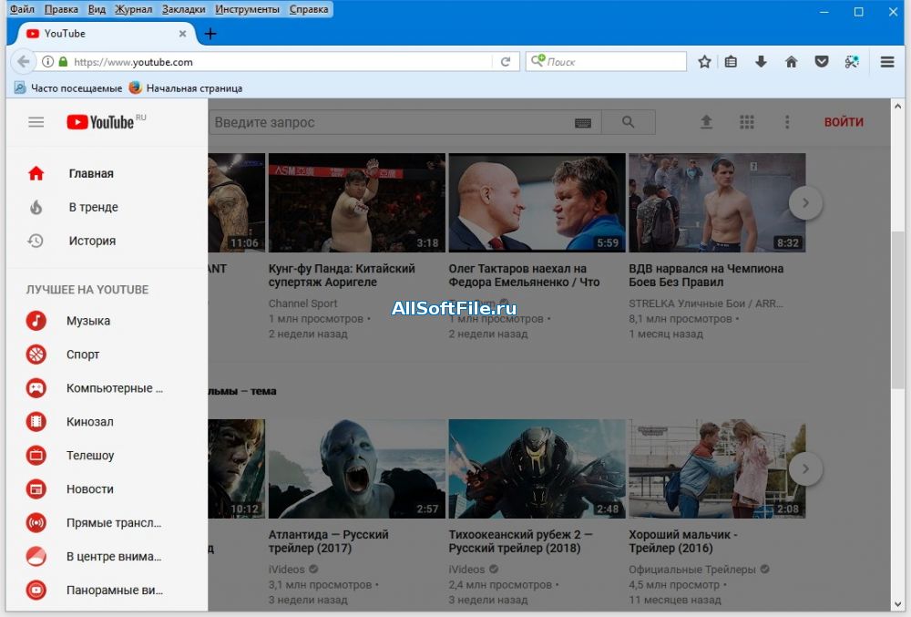The height and width of the screenshot is (617, 911).
Task: Click the YouTube search magnifier button
Action: (628, 122)
